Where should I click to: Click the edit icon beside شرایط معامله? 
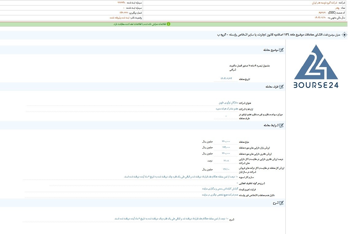pos(281,125)
